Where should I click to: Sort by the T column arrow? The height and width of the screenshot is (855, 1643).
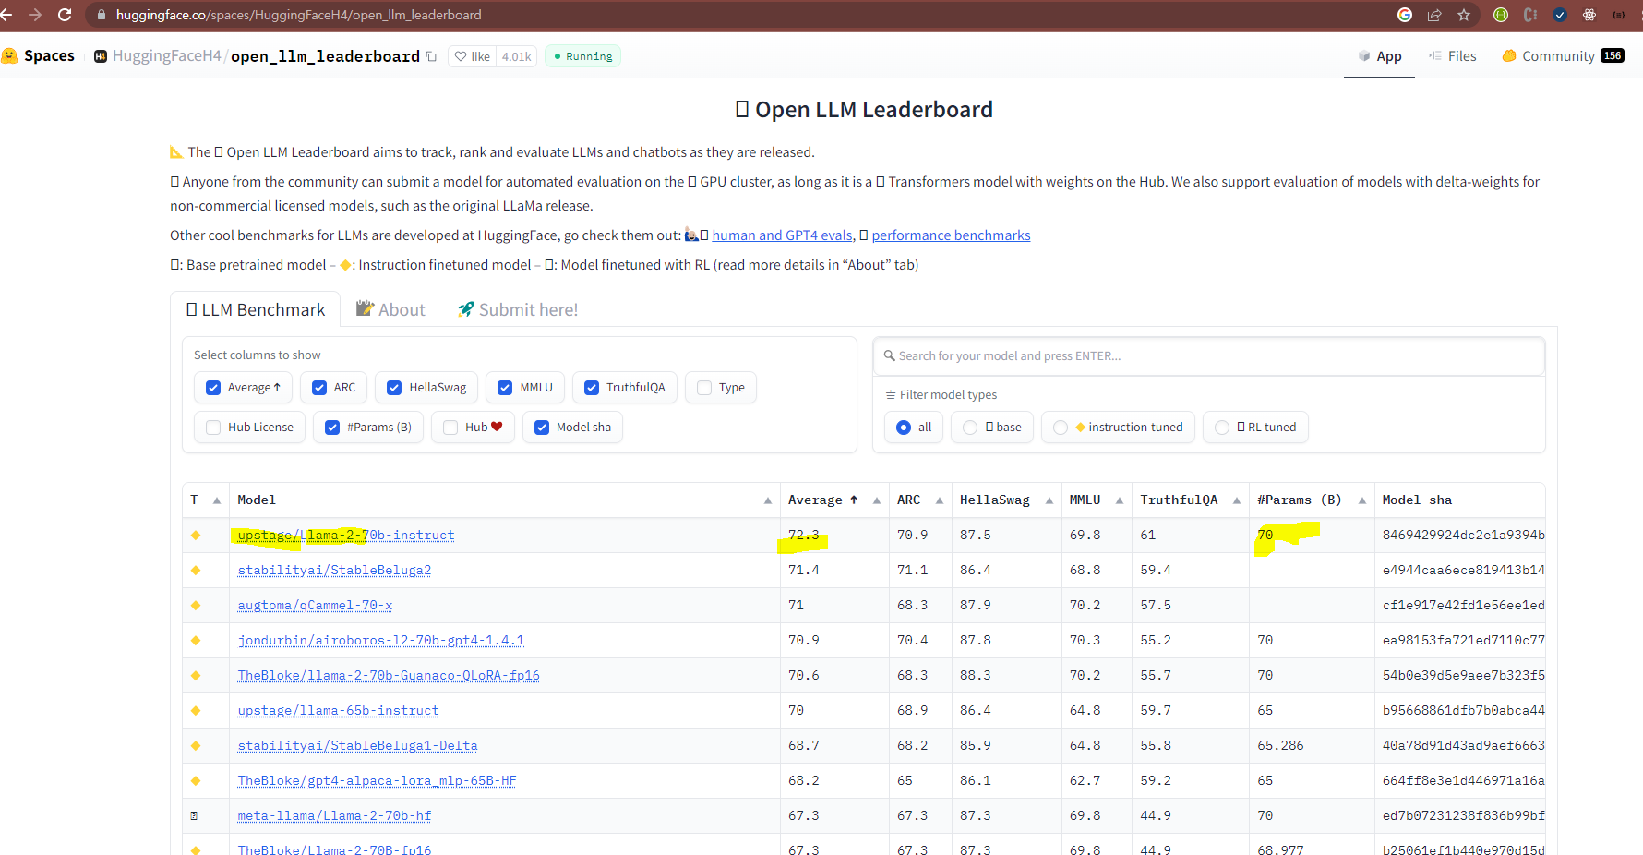pyautogui.click(x=217, y=500)
